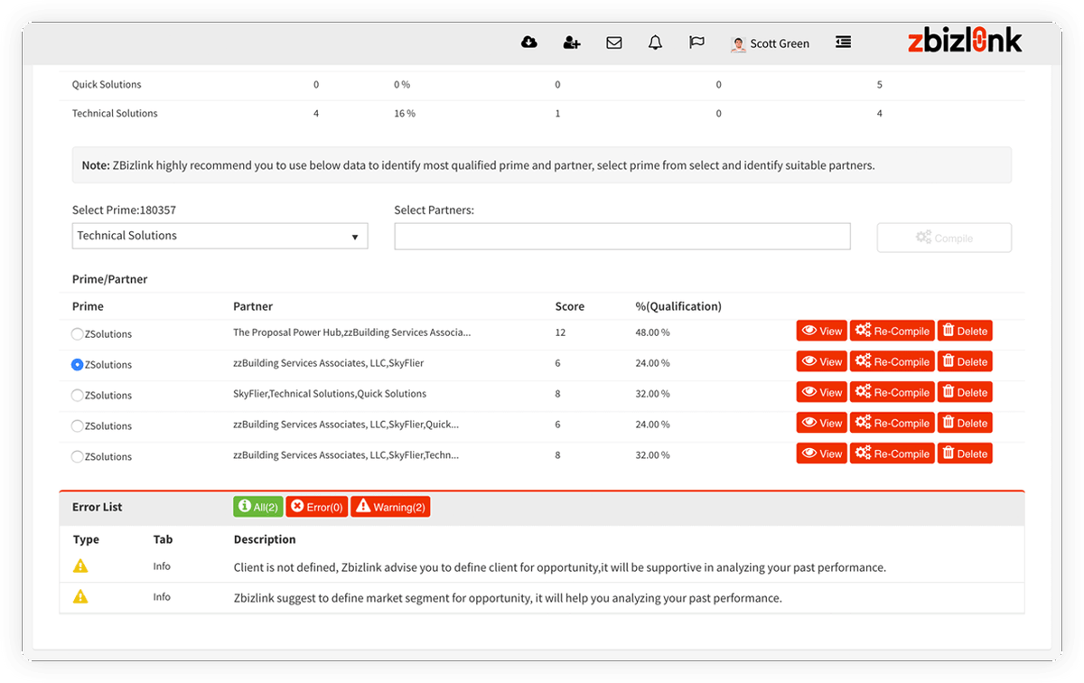This screenshot has height=683, width=1084.
Task: Click the Scott Green username
Action: pyautogui.click(x=780, y=43)
